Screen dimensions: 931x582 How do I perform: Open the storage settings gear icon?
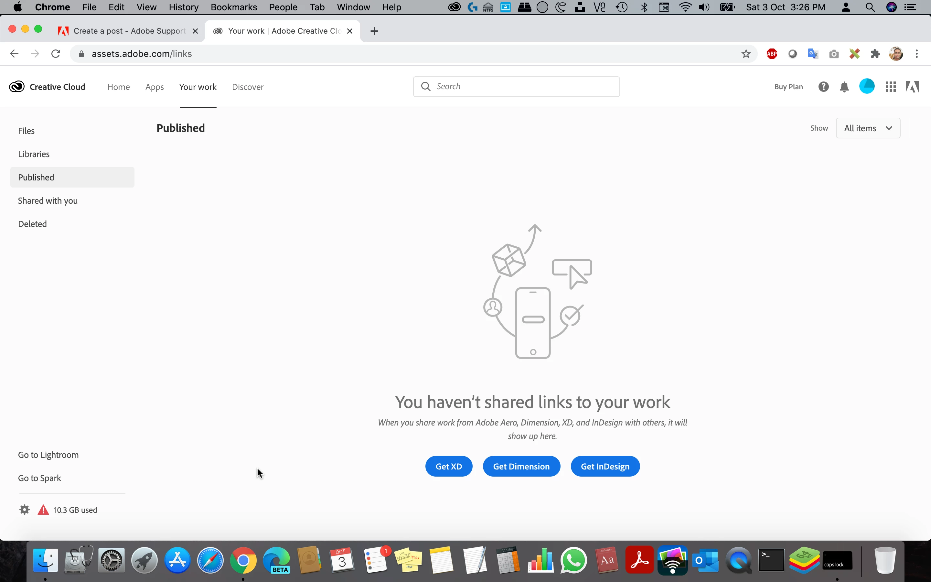[x=25, y=510]
